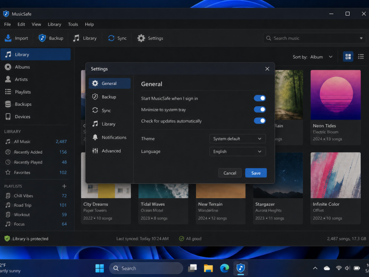Open Task View on the taskbar
This screenshot has height=277, width=369.
[x=192, y=268]
